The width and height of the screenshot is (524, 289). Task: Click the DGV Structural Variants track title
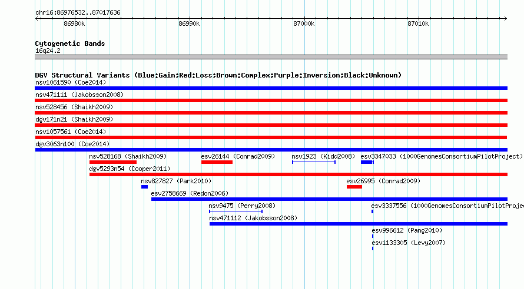click(218, 75)
